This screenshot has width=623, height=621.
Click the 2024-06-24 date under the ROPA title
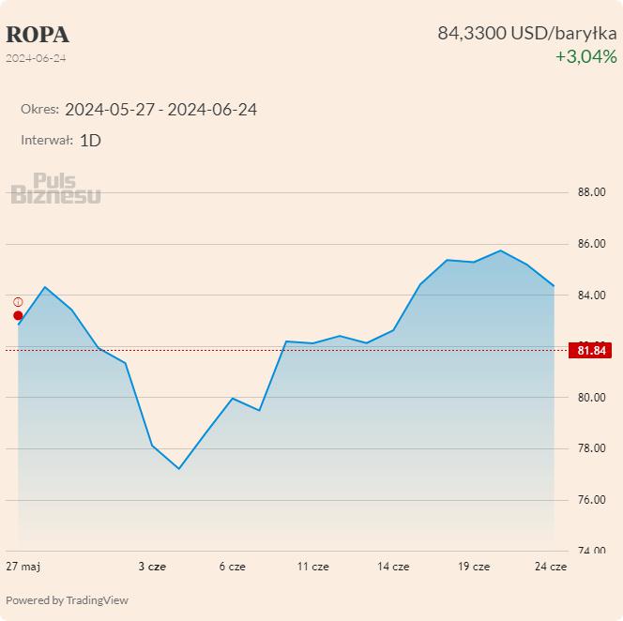coord(37,58)
